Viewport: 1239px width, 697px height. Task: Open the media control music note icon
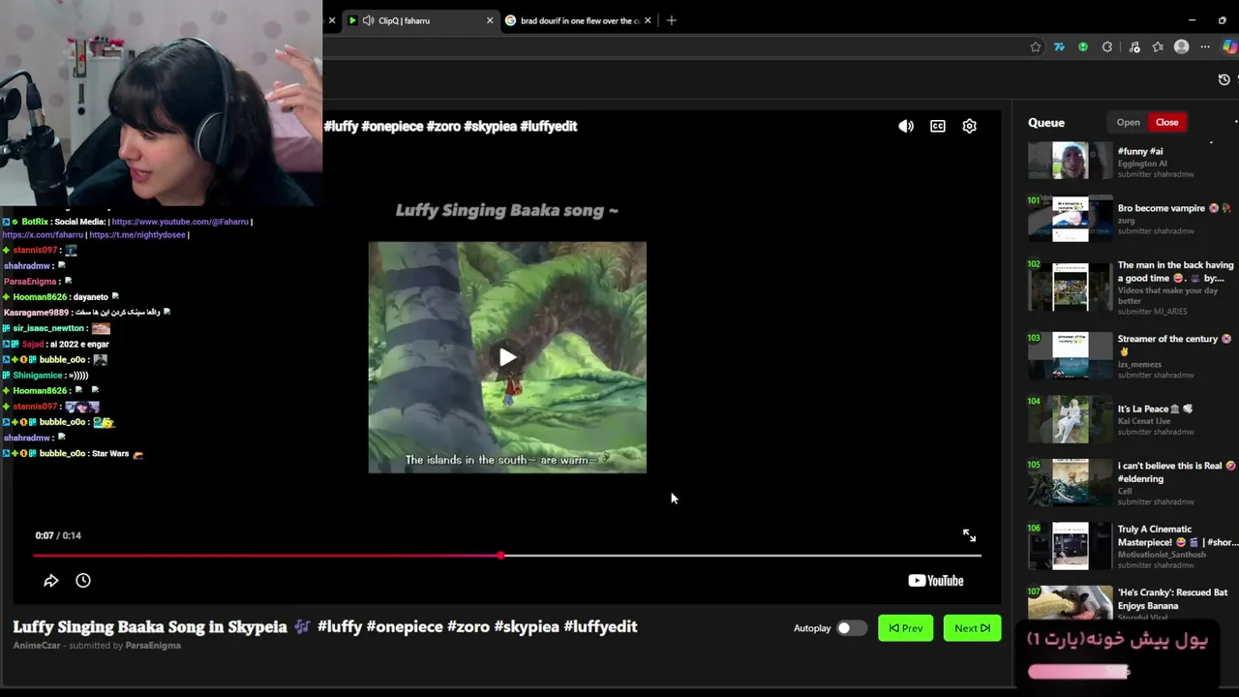click(x=1134, y=46)
